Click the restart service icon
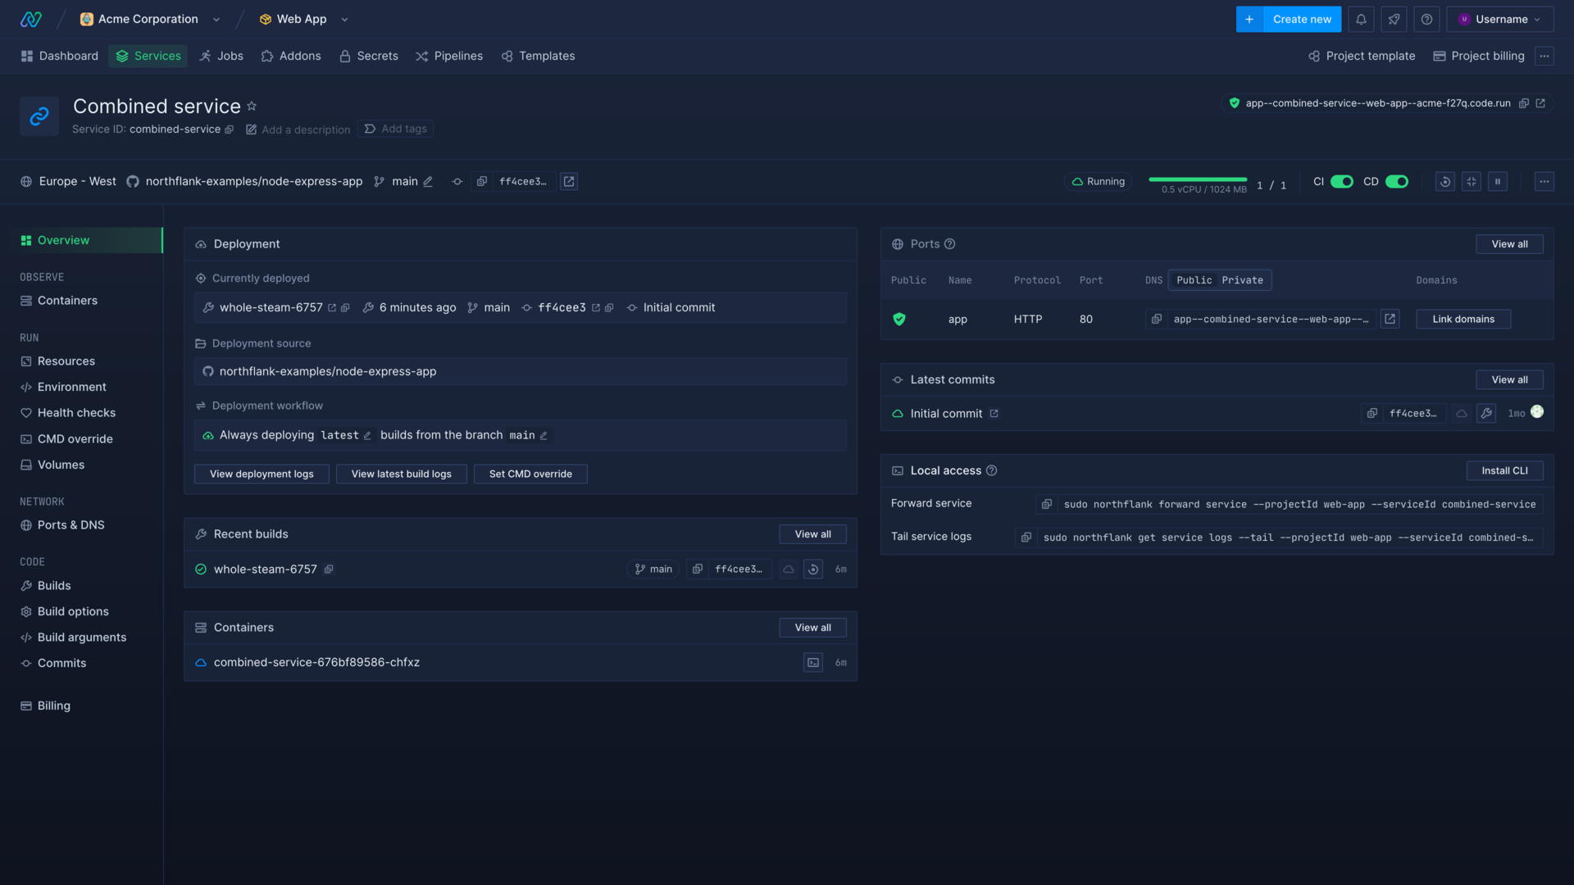This screenshot has width=1574, height=885. (1445, 181)
